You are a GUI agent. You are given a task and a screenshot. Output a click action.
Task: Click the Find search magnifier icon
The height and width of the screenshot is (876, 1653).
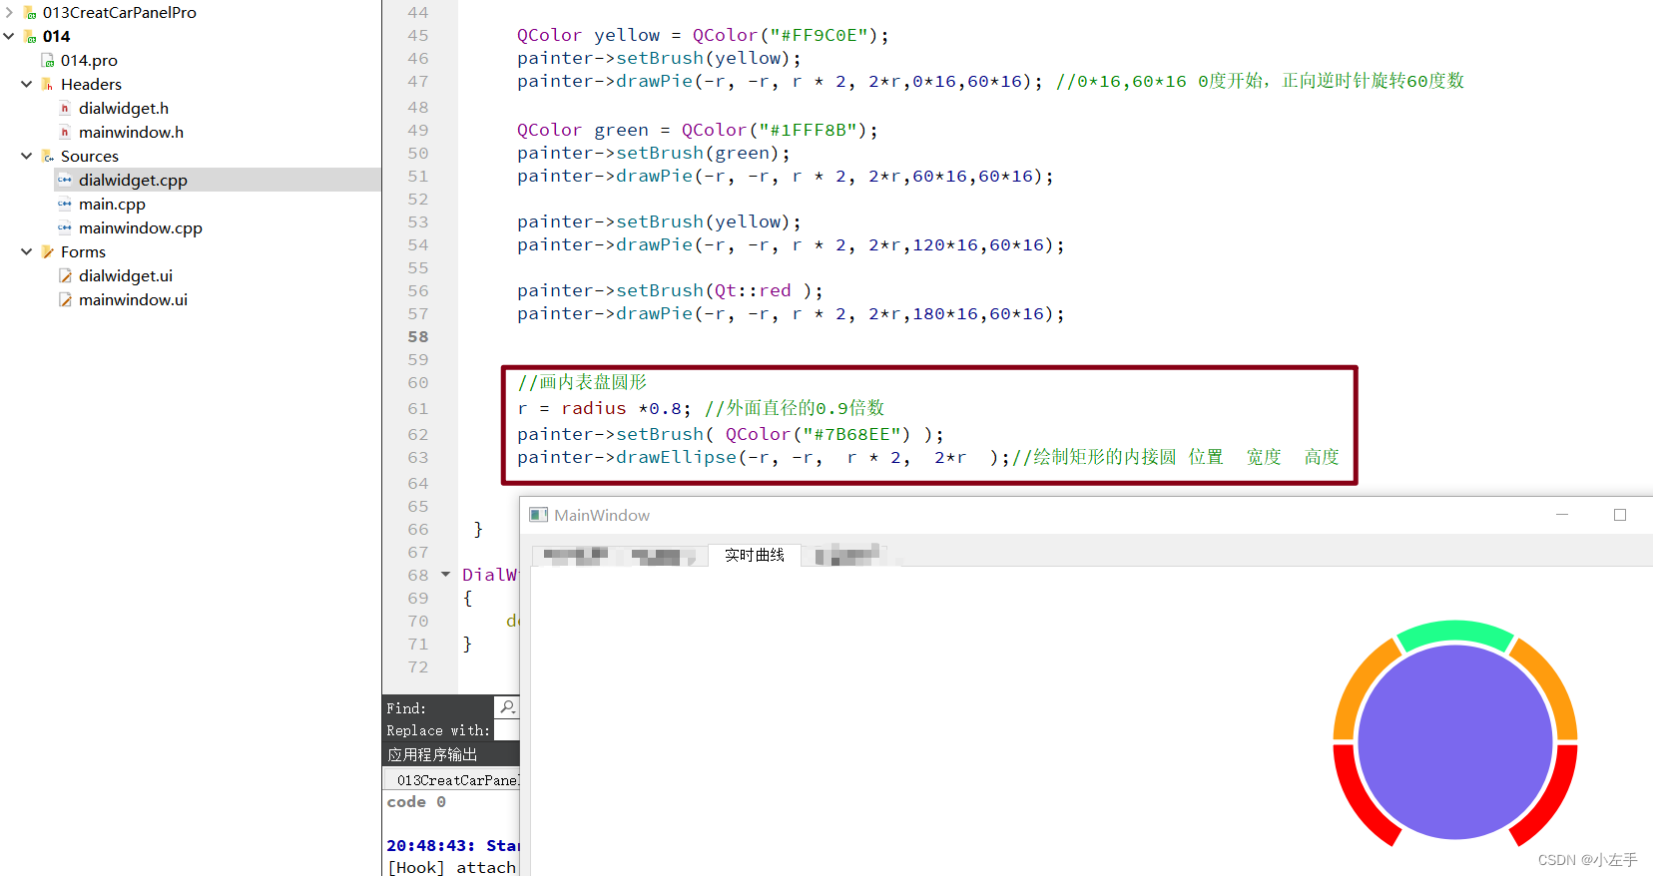[x=507, y=707]
